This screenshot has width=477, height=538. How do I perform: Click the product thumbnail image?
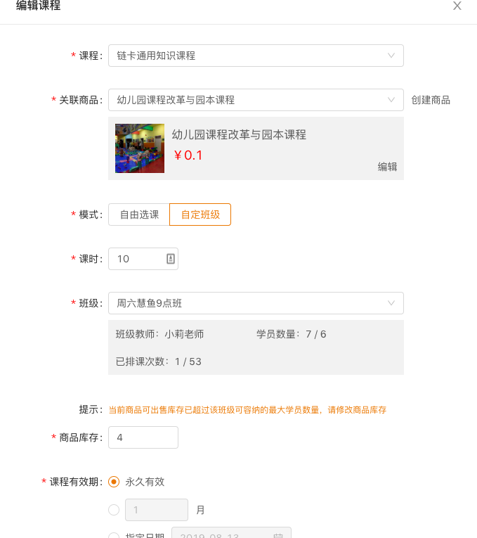coord(140,148)
